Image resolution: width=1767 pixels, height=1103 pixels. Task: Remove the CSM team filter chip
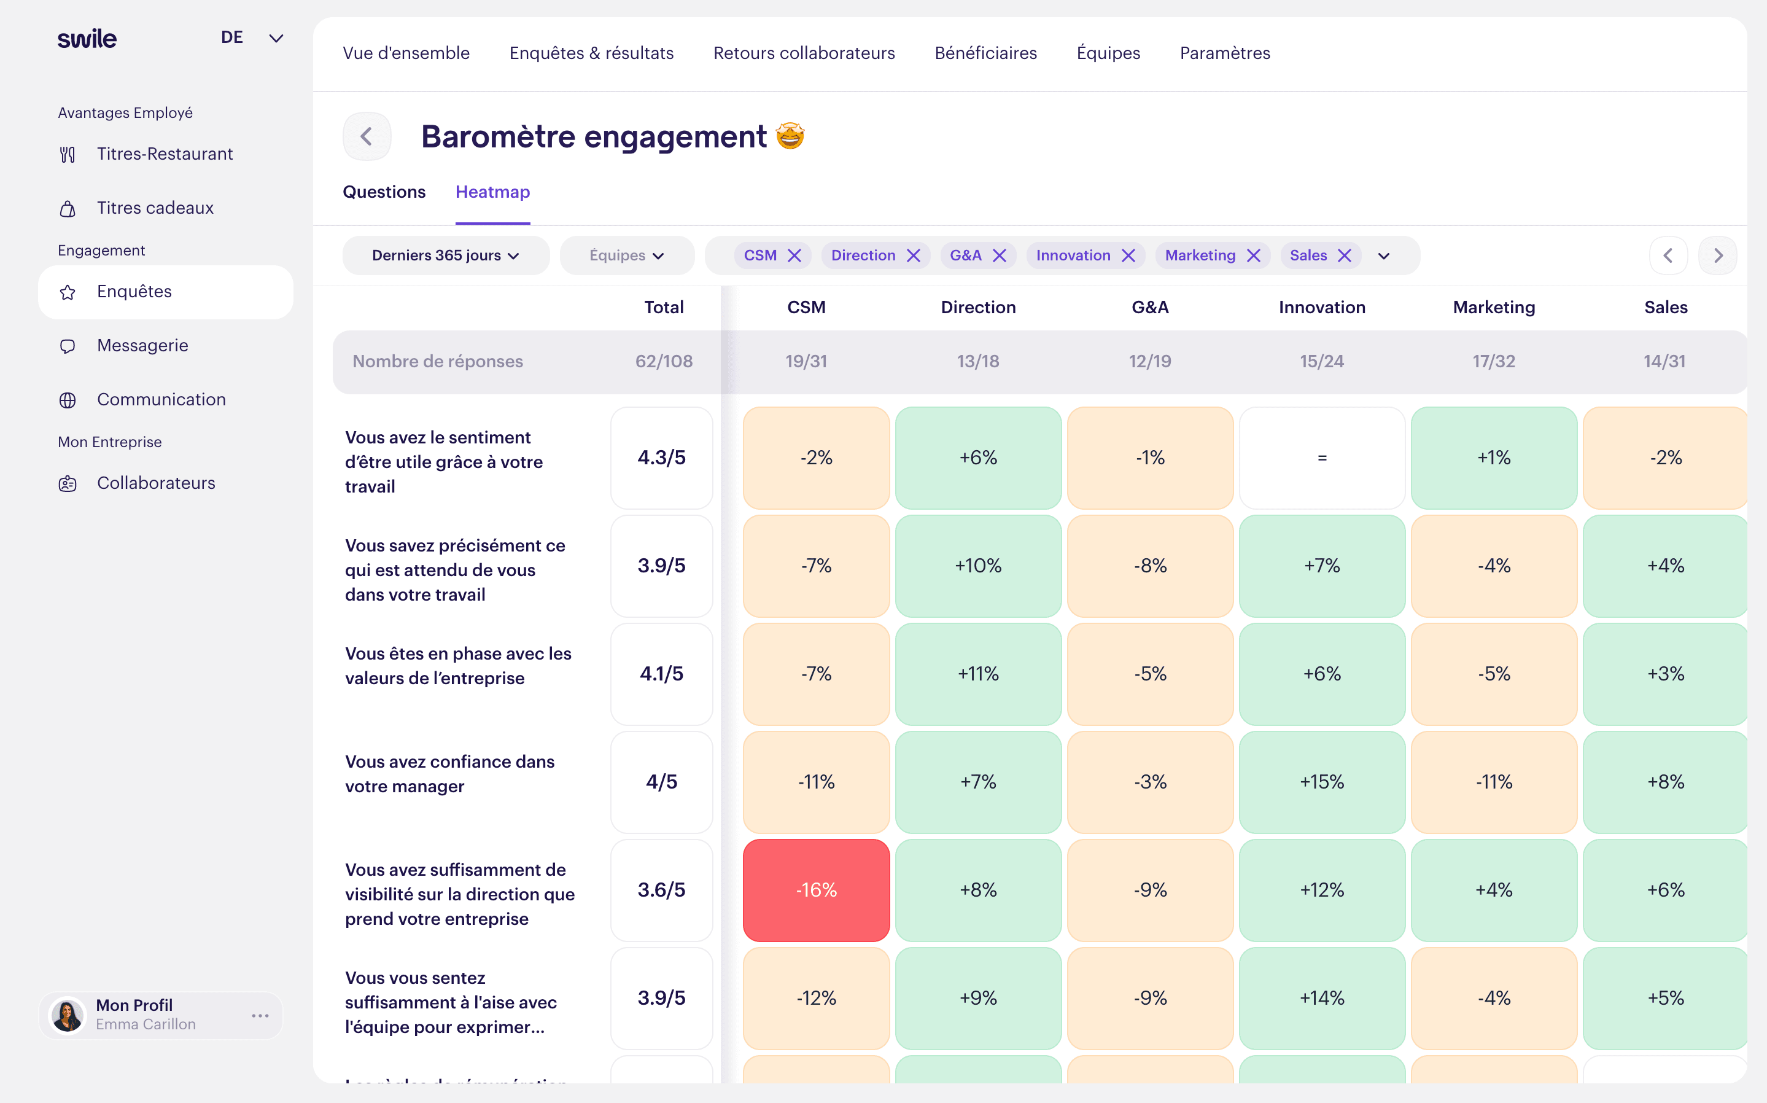[x=794, y=255]
